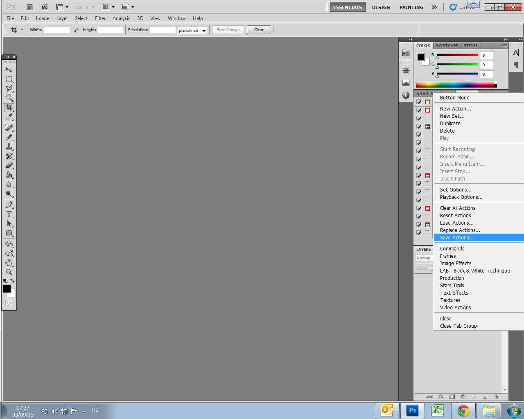
Task: Select the Hand tool
Action: click(9, 263)
